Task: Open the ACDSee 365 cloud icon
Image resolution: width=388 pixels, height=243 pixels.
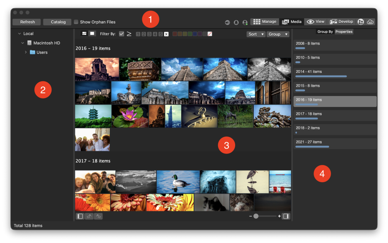Action: click(371, 22)
